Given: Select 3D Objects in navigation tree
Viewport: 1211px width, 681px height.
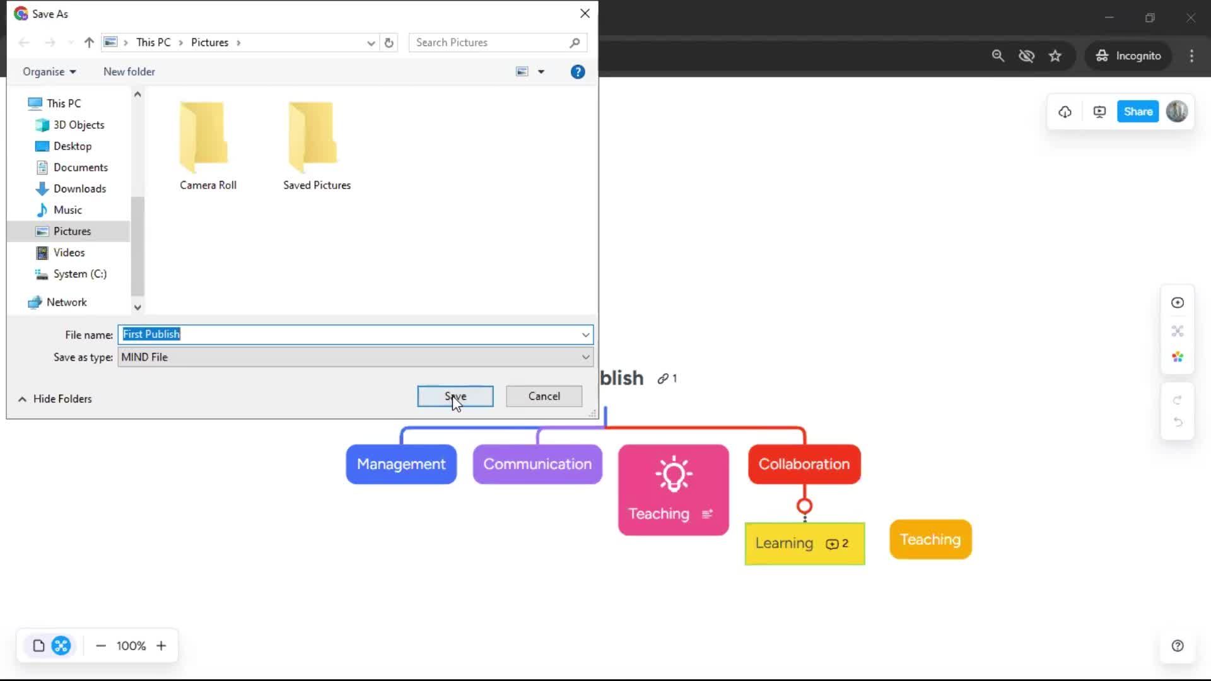Looking at the screenshot, I should 78,125.
